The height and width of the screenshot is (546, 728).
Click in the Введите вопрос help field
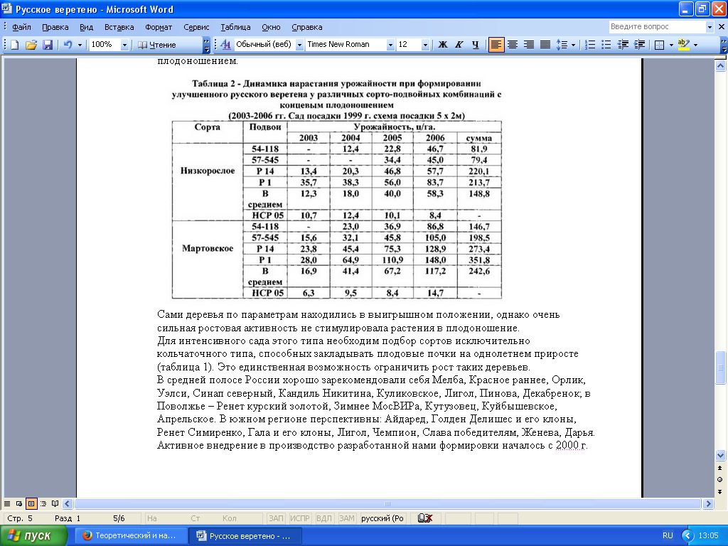(x=656, y=27)
